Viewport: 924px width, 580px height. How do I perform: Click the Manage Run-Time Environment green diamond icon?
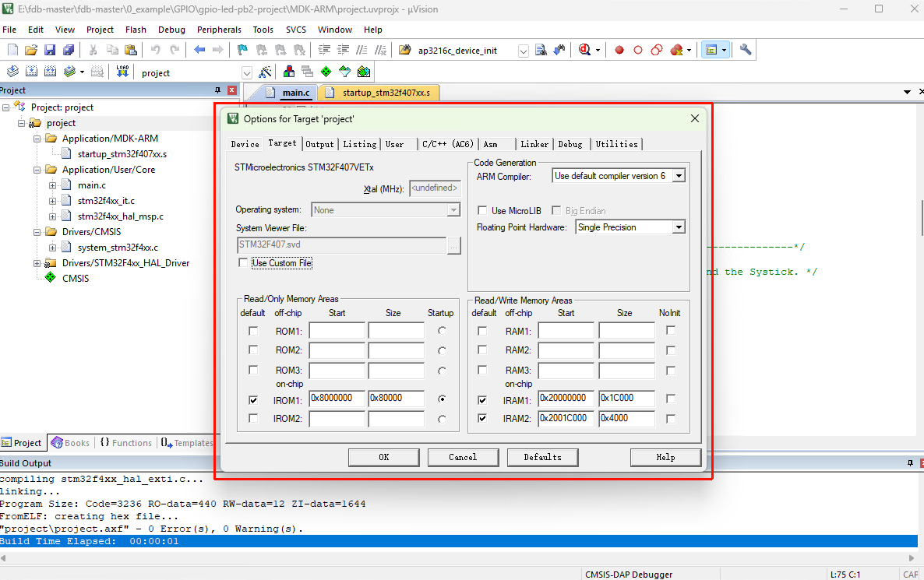[326, 72]
